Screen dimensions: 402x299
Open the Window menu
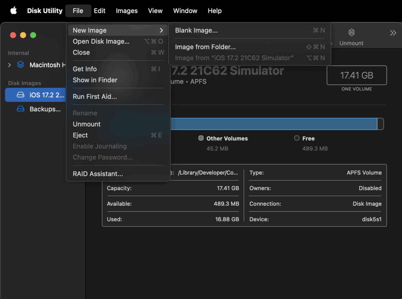coord(185,11)
